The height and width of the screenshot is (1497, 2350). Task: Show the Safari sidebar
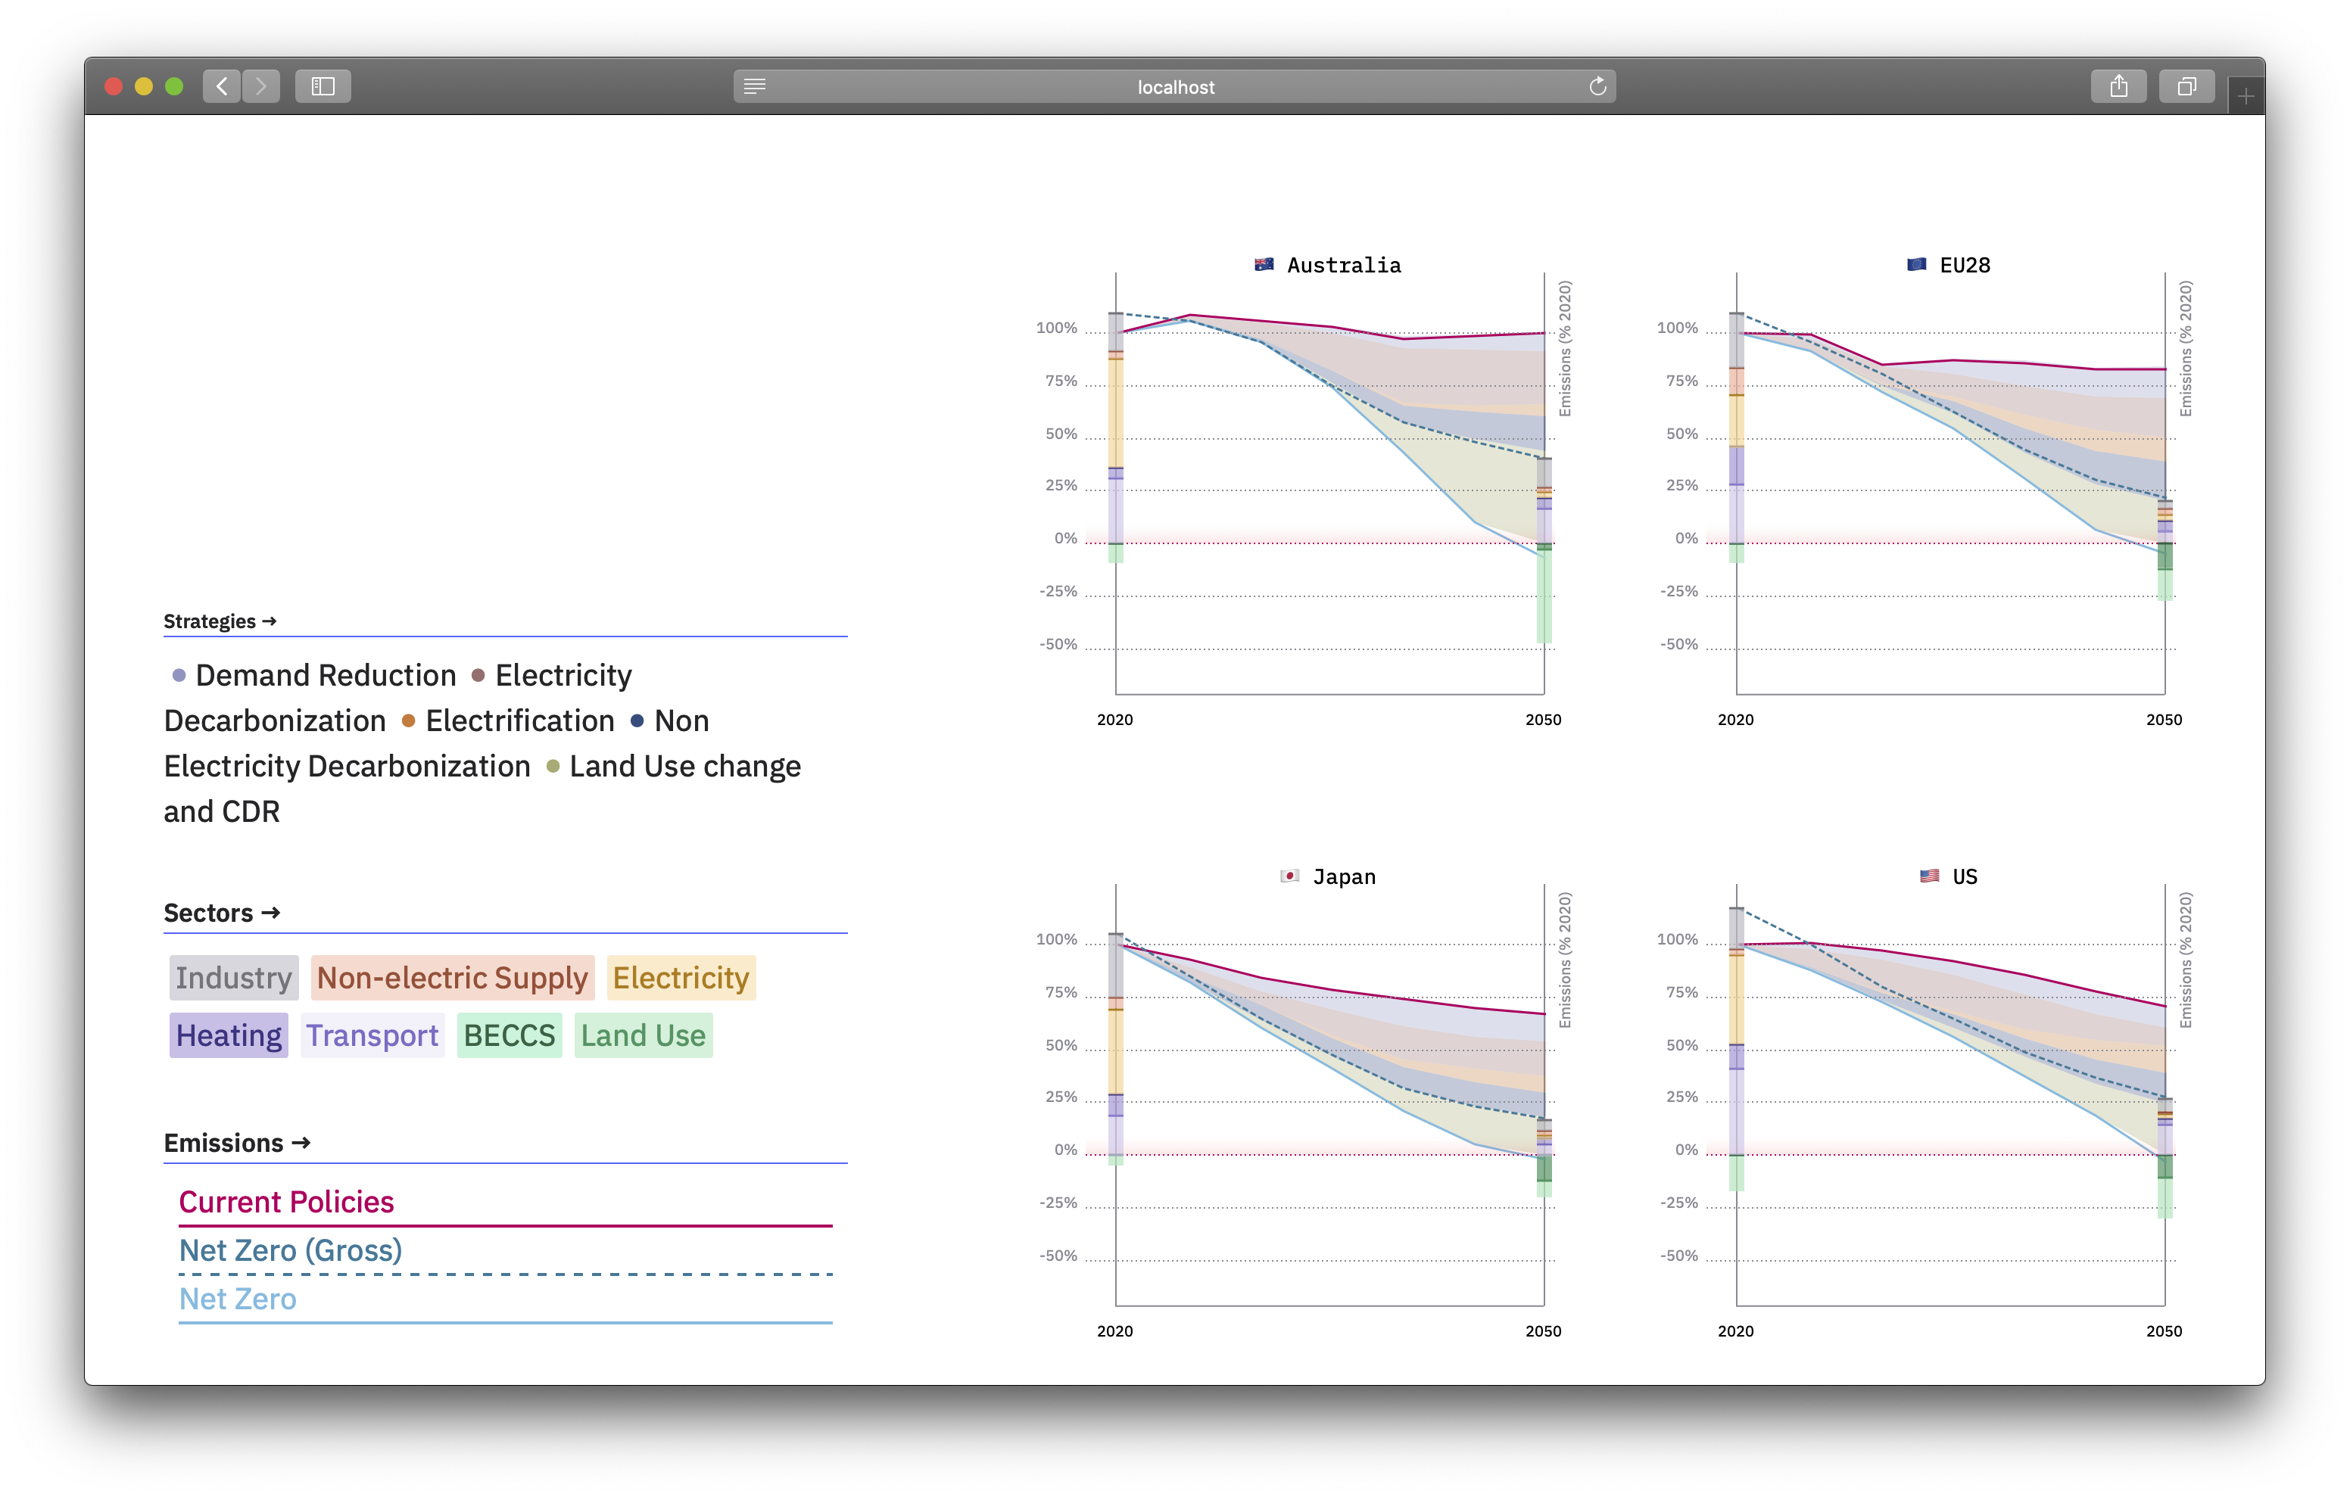click(x=322, y=87)
